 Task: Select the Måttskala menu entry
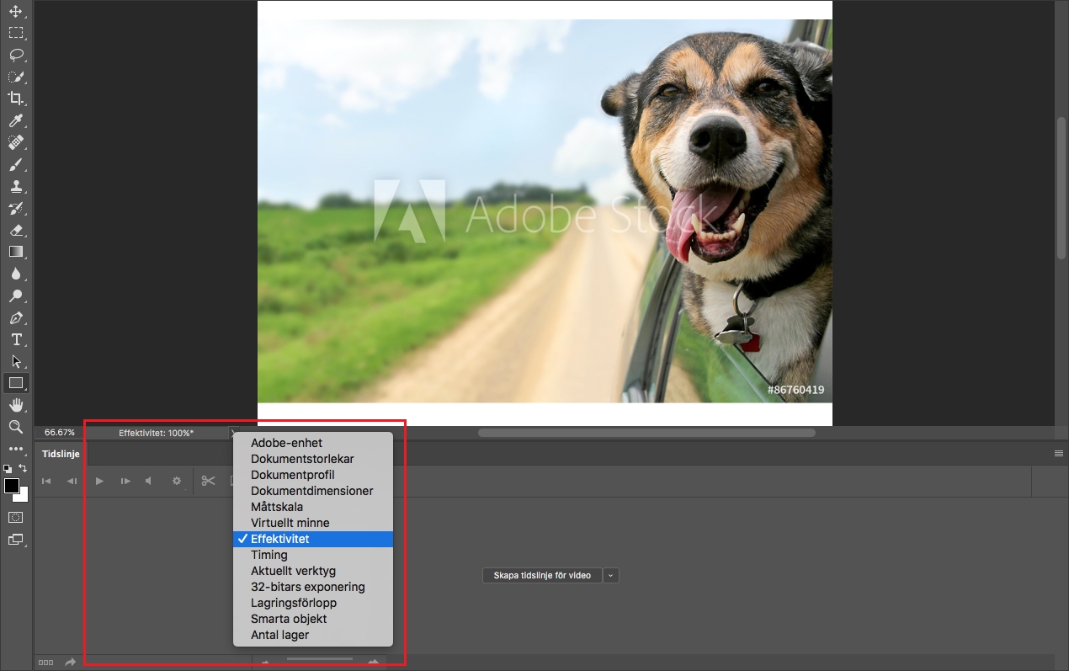(x=313, y=507)
